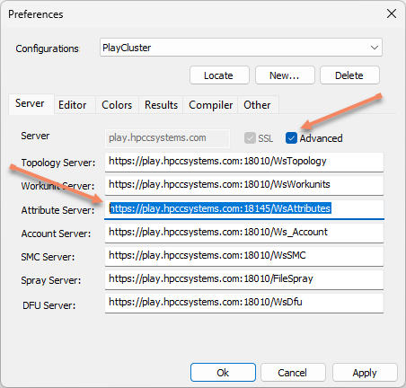Select the PlayCluster configuration combo box
Screen dimensions: 406x388
(241, 48)
